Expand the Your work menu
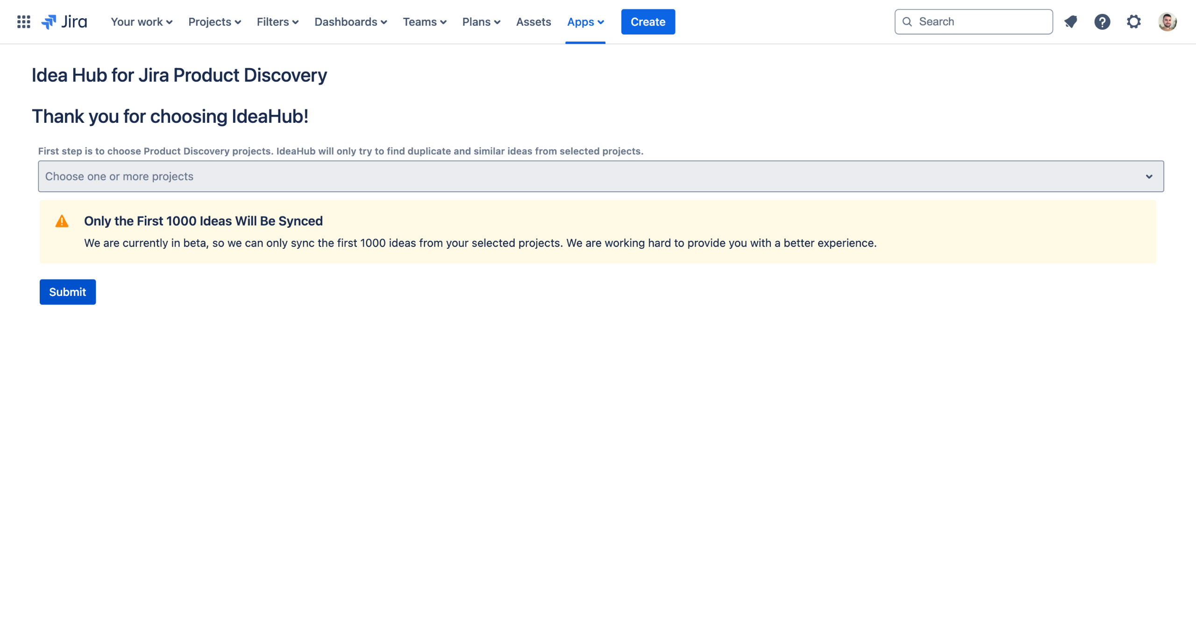Screen dimensions: 1196x639 [x=141, y=22]
